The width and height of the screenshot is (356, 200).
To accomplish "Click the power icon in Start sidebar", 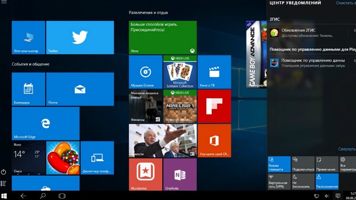I will coord(3,172).
